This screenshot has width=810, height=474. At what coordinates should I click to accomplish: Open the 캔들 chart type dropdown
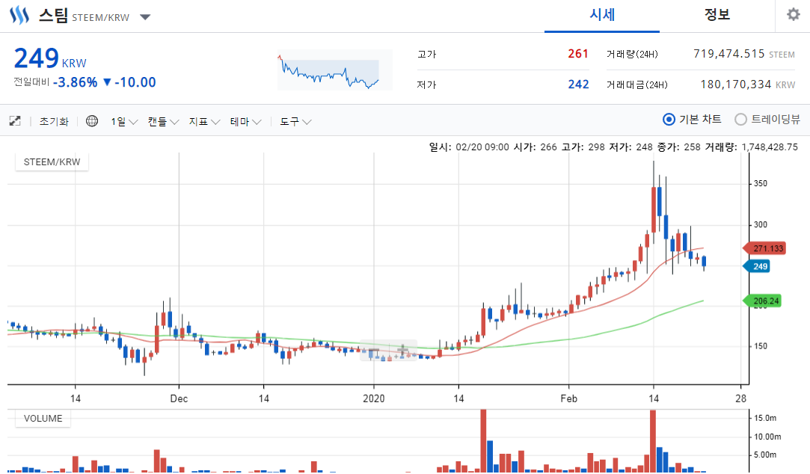coord(163,122)
